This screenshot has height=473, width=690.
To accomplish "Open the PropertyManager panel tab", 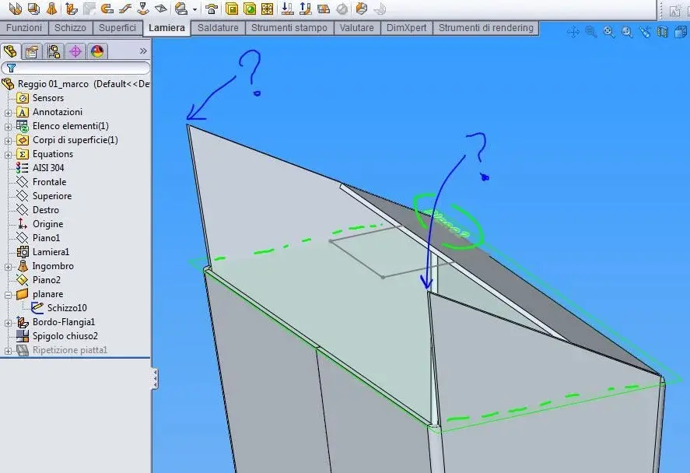I will tap(31, 51).
